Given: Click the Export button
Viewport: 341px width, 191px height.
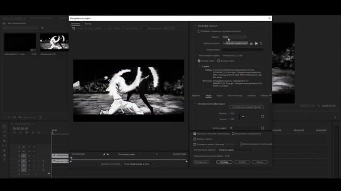Looking at the screenshot, I should 242,162.
